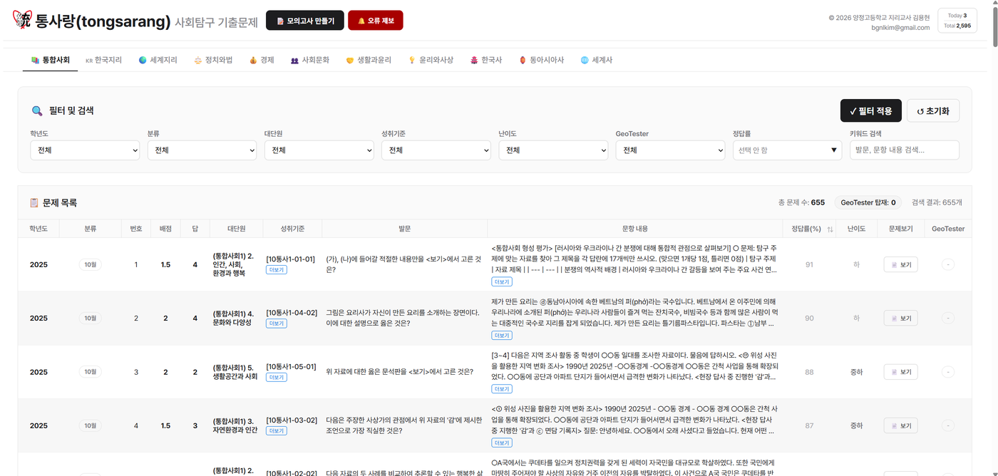Click 보기 button for question 3

tap(901, 372)
